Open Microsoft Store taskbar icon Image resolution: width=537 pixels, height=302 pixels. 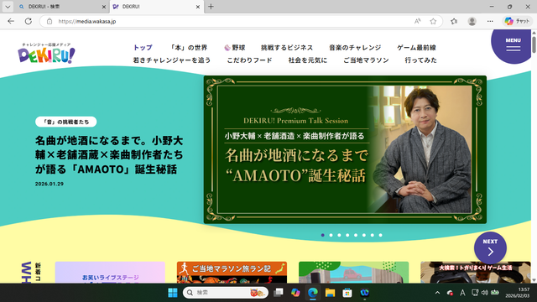[347, 293]
